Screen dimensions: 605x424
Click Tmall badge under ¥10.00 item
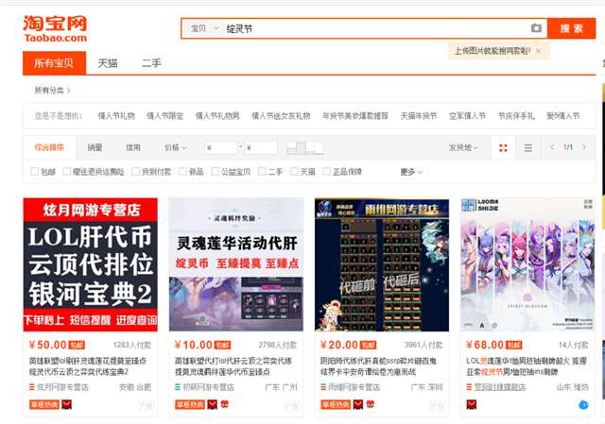(x=213, y=404)
